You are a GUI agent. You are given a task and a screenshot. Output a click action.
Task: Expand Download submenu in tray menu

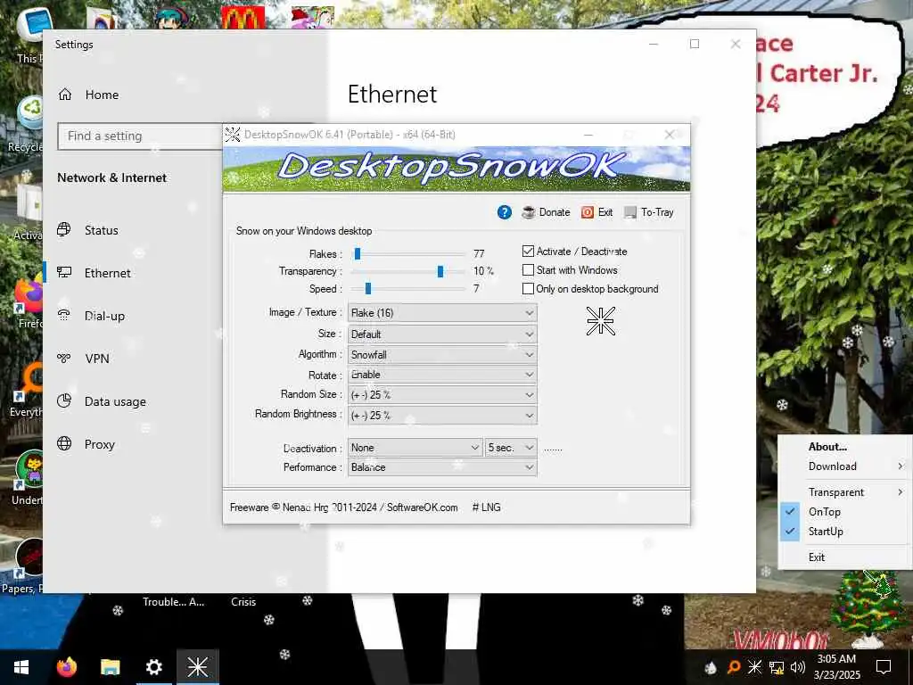point(845,466)
